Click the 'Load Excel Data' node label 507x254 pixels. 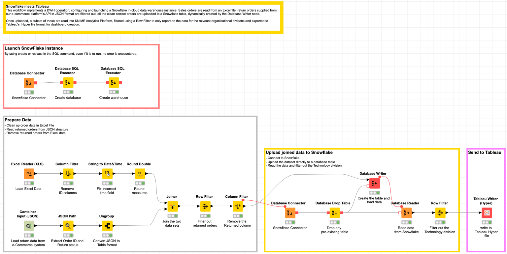pyautogui.click(x=29, y=189)
